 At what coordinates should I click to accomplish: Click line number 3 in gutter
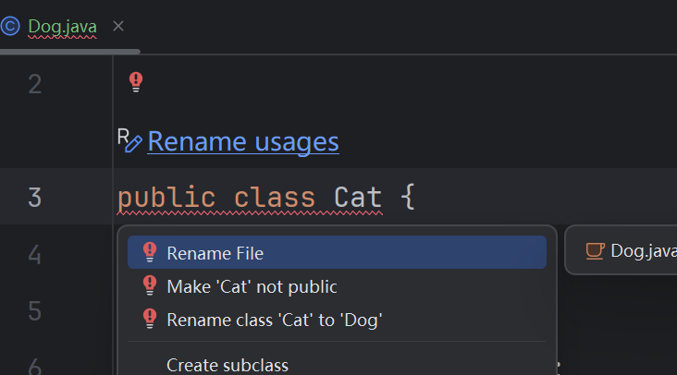35,198
